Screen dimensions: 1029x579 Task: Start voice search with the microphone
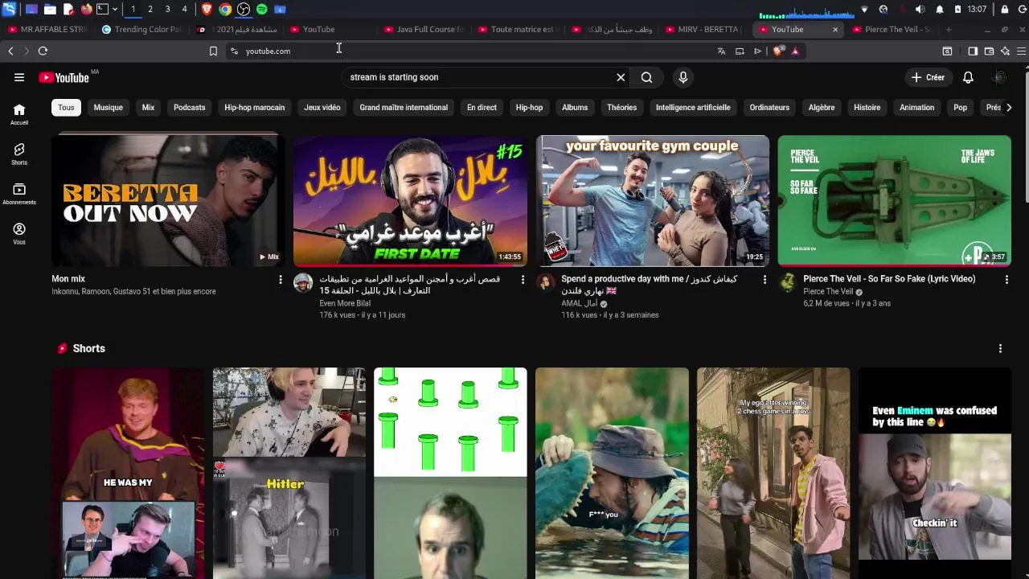pos(683,77)
